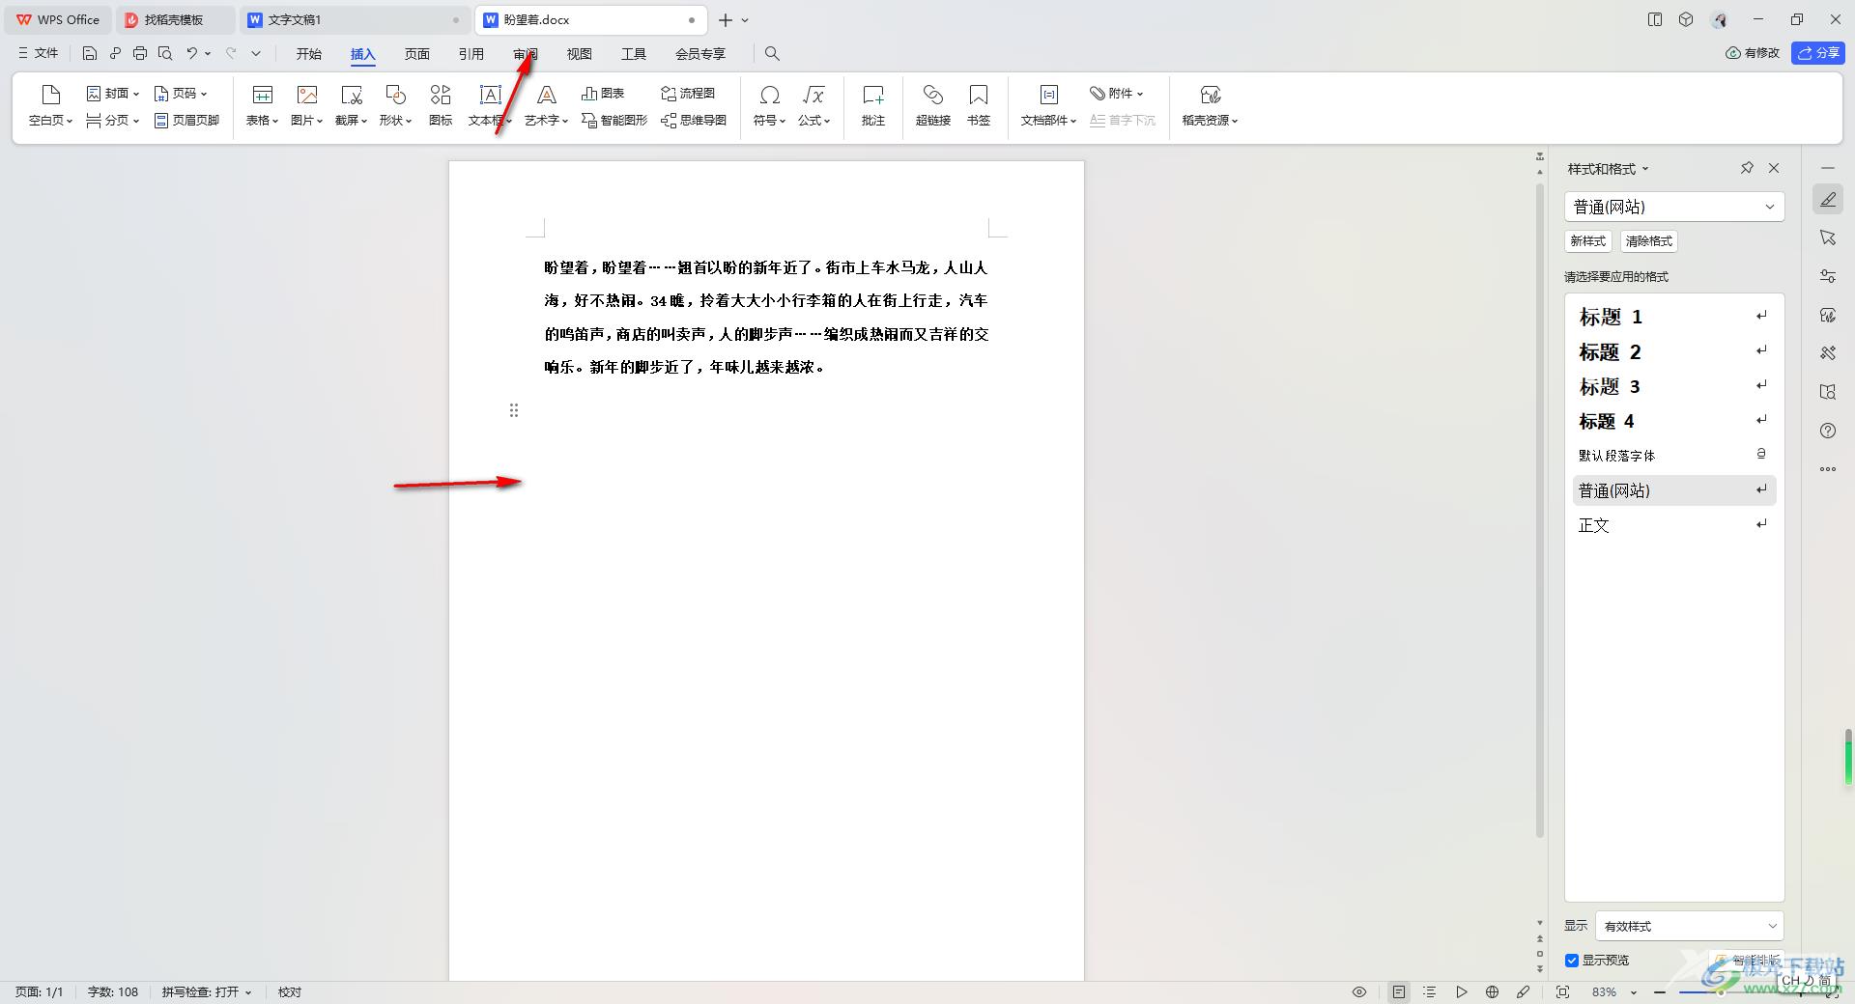Click the search magnifier icon in ribbon
Viewport: 1855px width, 1004px height.
tap(772, 54)
